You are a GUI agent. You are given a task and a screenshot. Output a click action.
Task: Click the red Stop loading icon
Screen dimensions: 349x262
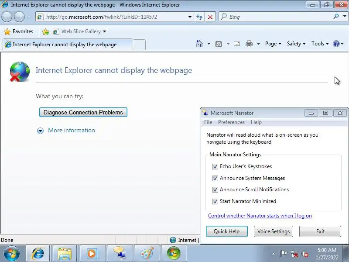coord(210,17)
